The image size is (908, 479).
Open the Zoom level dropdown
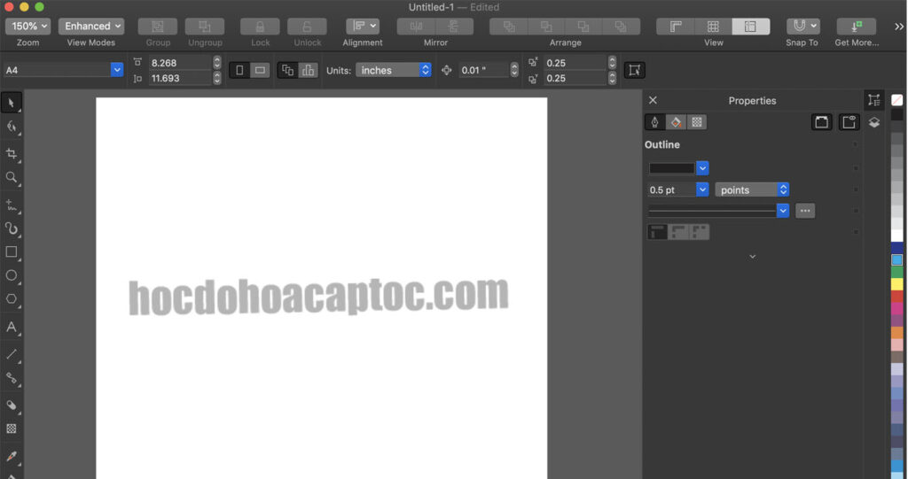[x=27, y=27]
